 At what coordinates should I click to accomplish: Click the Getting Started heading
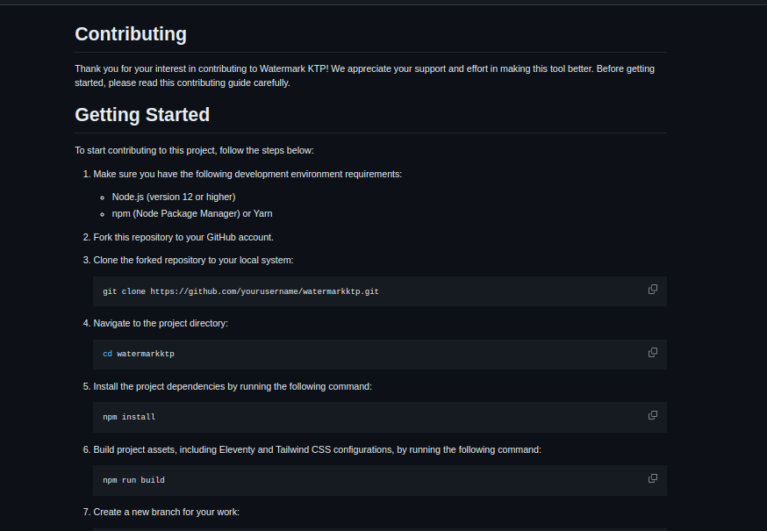[142, 114]
